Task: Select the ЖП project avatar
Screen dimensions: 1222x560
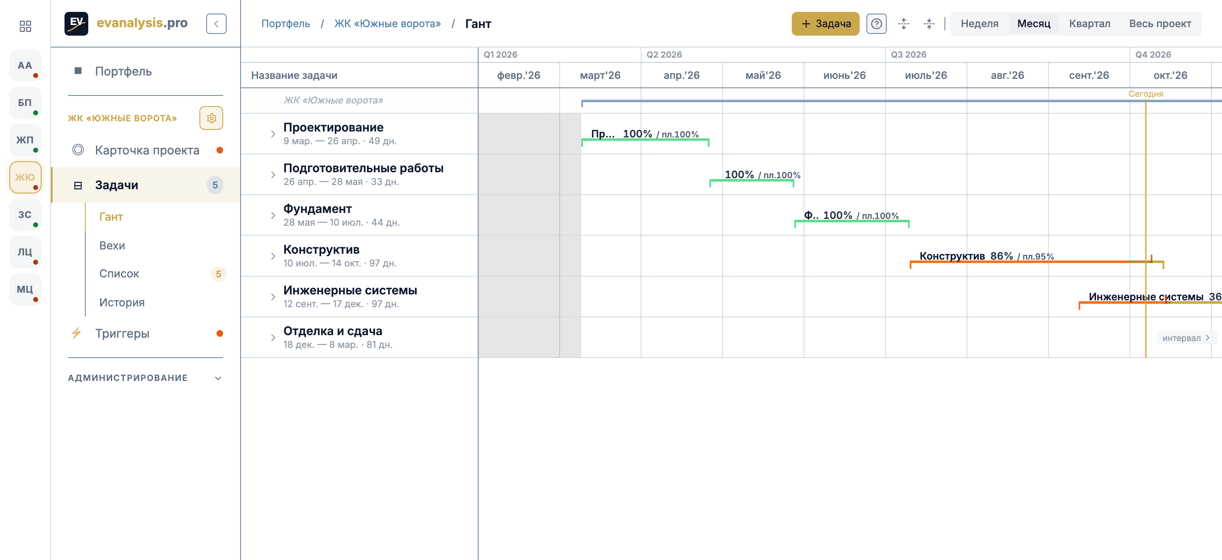Action: pyautogui.click(x=25, y=140)
